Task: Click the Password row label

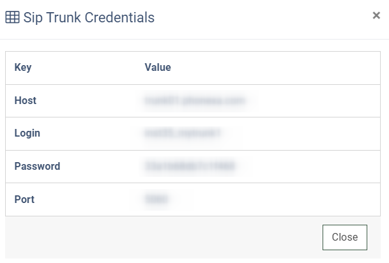Action: coord(37,166)
